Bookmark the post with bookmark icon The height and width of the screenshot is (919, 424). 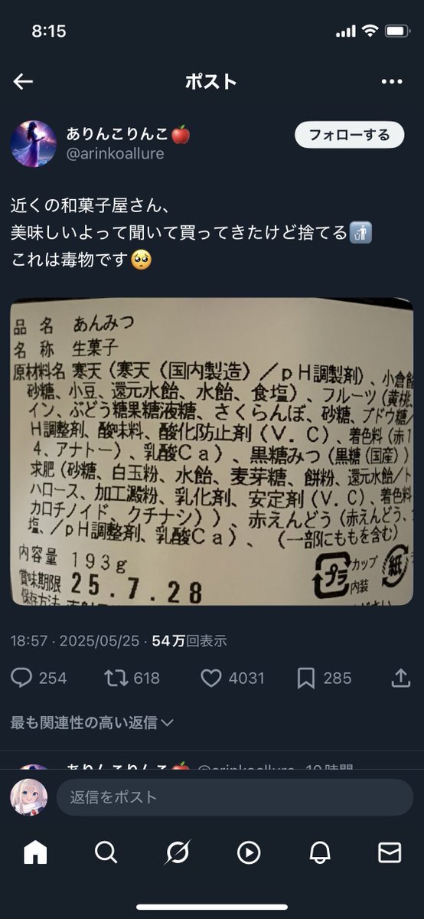click(x=306, y=678)
